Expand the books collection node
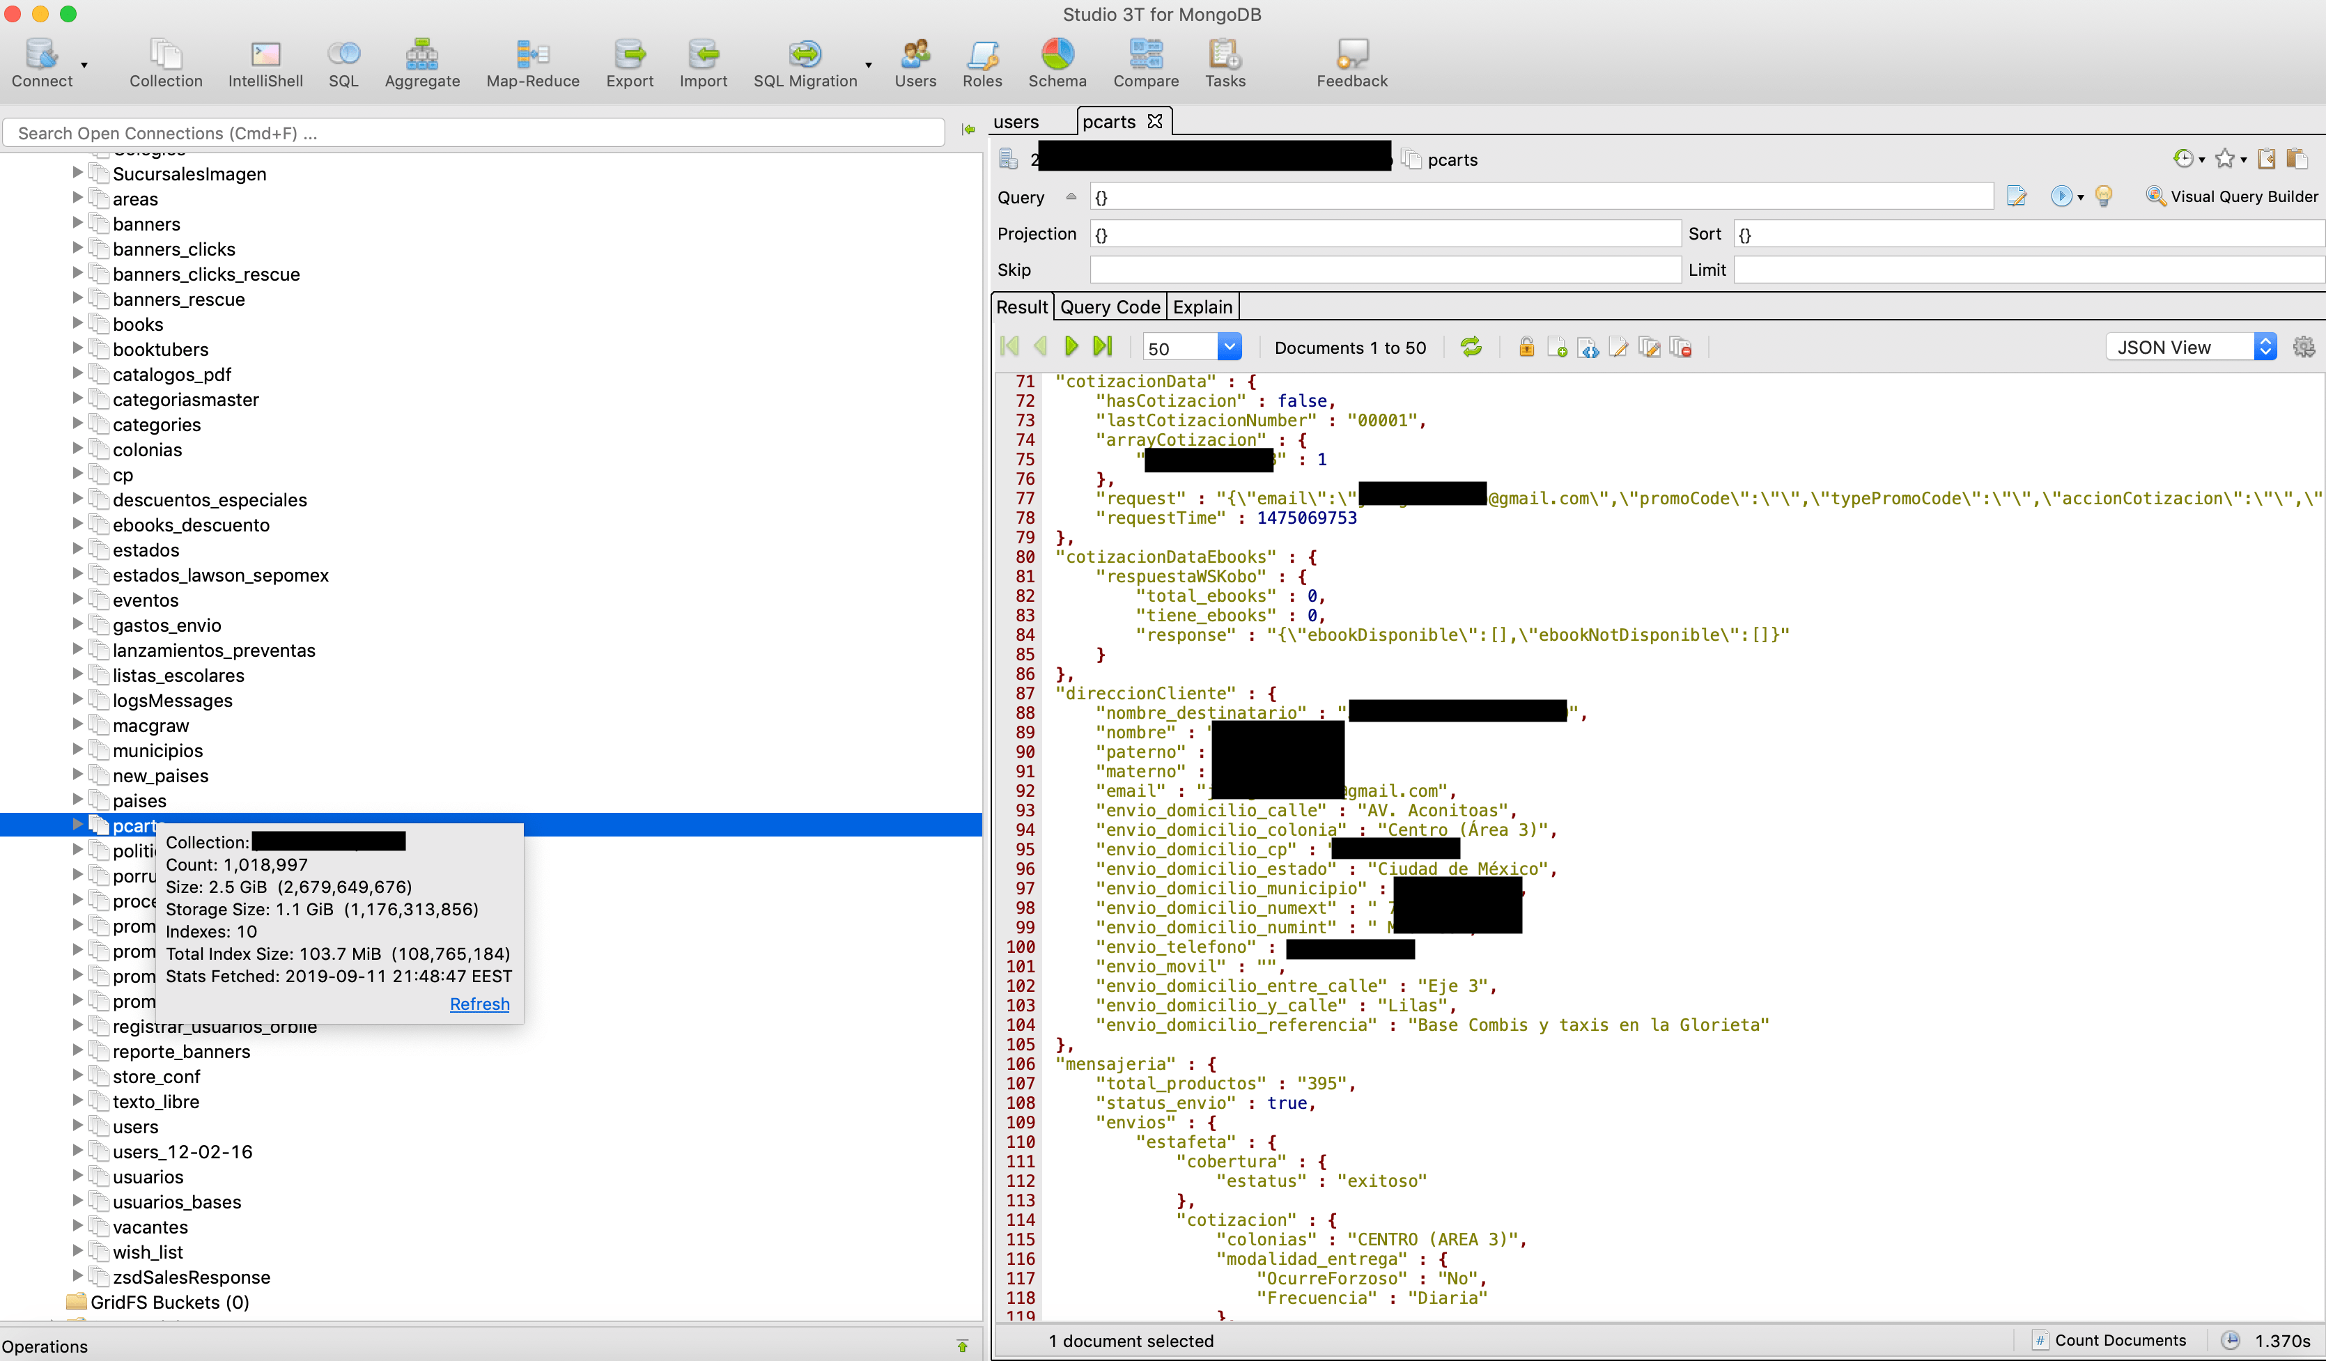Screen dimensions: 2326x1361 tap(77, 324)
